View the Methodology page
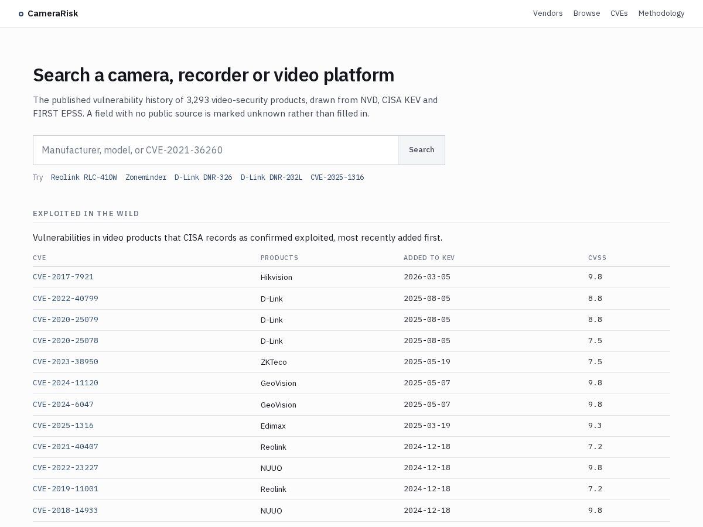The height and width of the screenshot is (527, 703). [661, 13]
